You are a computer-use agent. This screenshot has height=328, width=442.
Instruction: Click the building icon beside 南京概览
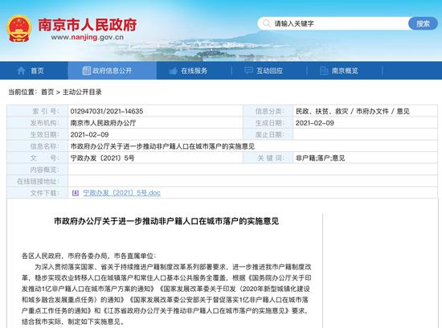[324, 71]
